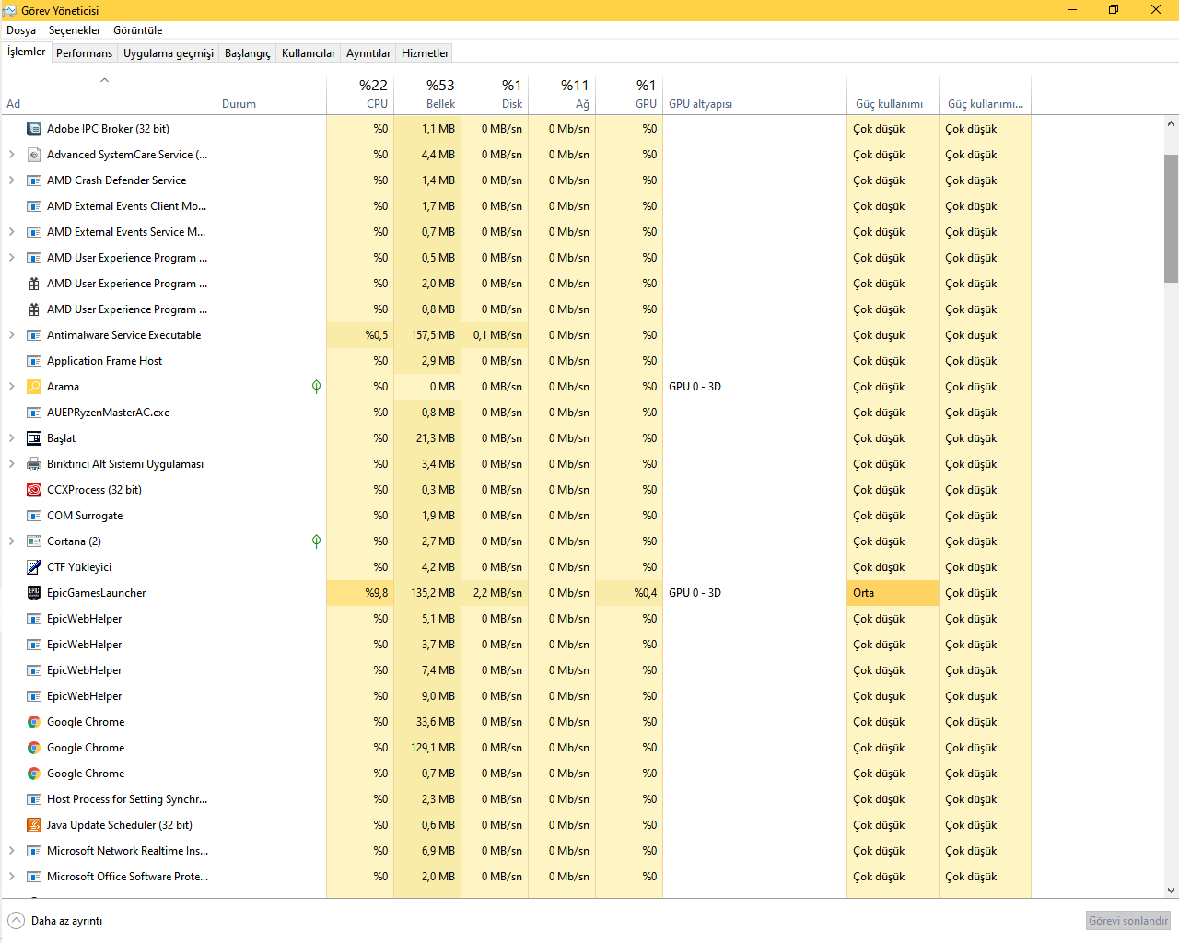This screenshot has height=943, width=1179.
Task: Expand the Microsoft Office Software Prote... group
Action: point(12,877)
